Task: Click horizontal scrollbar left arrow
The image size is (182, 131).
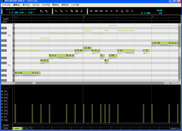Action: click(x=14, y=83)
